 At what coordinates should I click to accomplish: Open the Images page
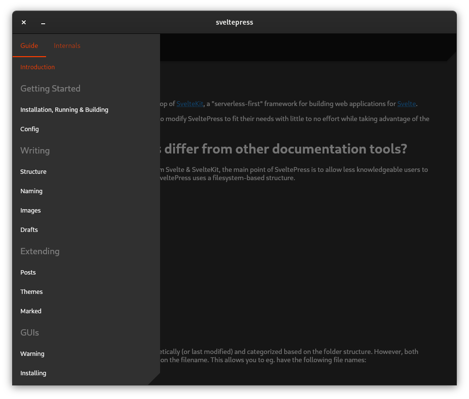(x=31, y=211)
